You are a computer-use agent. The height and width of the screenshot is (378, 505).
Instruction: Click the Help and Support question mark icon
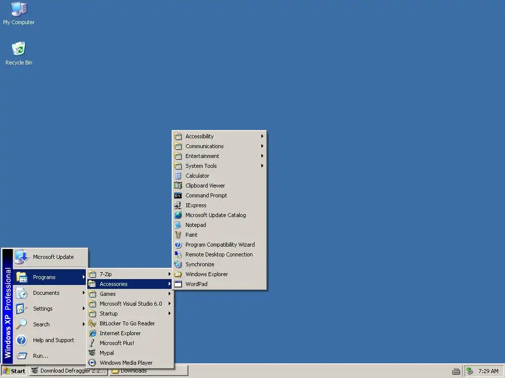(22, 340)
